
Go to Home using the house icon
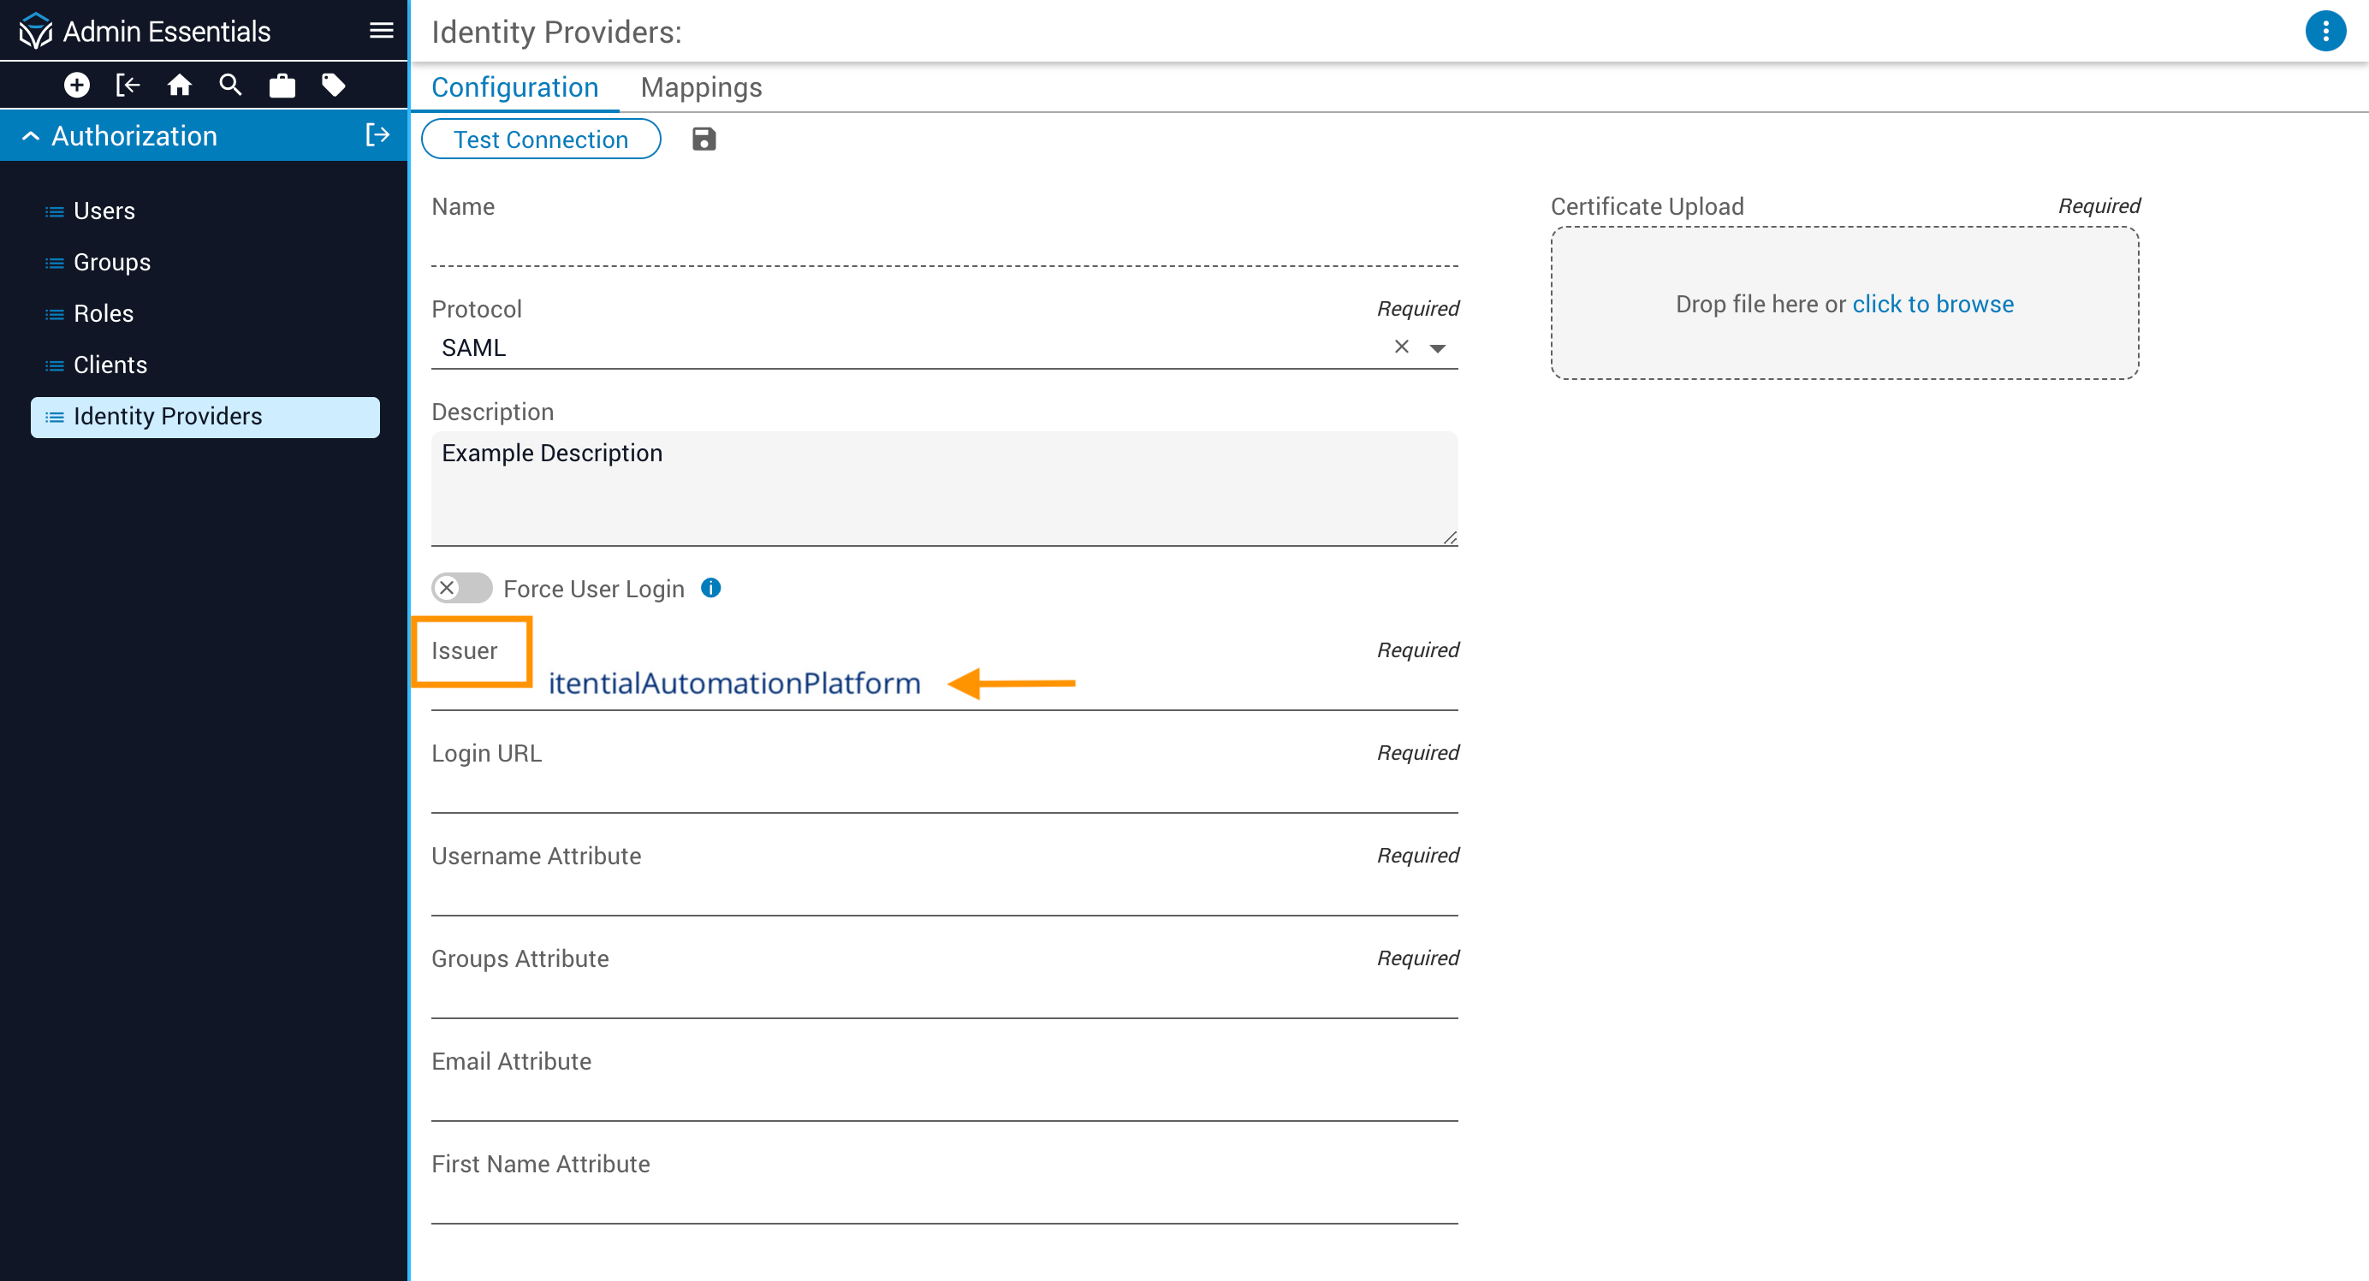click(180, 86)
